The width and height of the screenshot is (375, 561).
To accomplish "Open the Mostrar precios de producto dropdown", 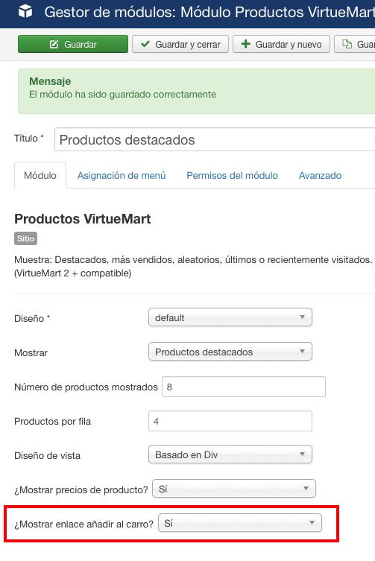I will (234, 489).
